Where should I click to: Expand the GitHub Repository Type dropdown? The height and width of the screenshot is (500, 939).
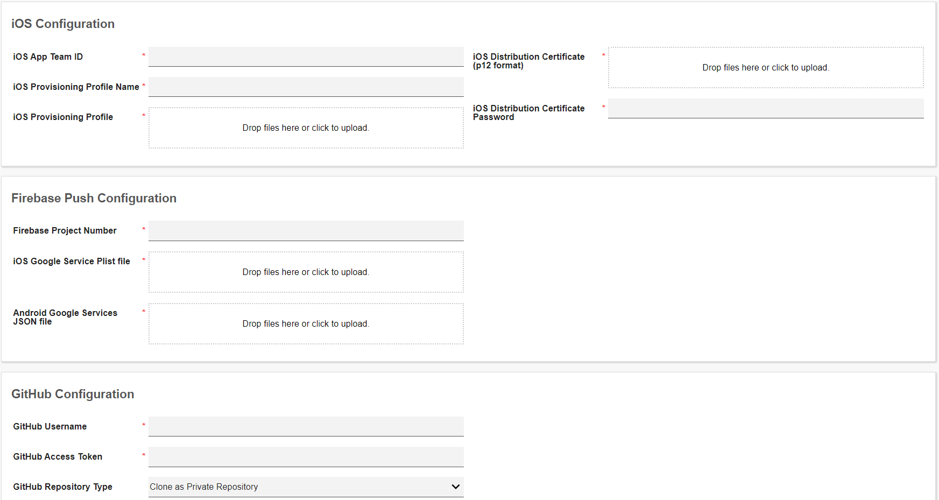tap(306, 487)
